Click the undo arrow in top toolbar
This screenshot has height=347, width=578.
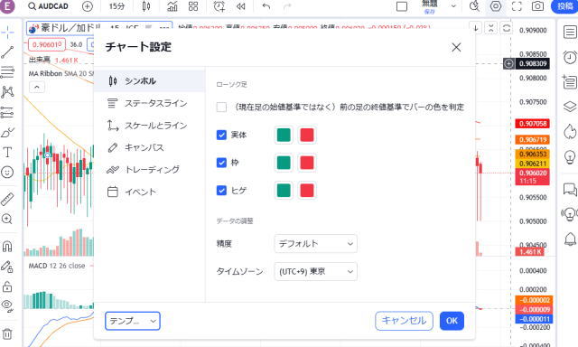[x=266, y=6]
